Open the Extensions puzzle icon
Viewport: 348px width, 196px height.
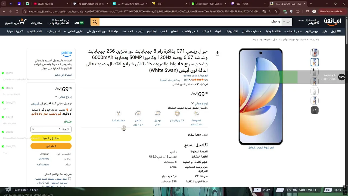point(298,11)
